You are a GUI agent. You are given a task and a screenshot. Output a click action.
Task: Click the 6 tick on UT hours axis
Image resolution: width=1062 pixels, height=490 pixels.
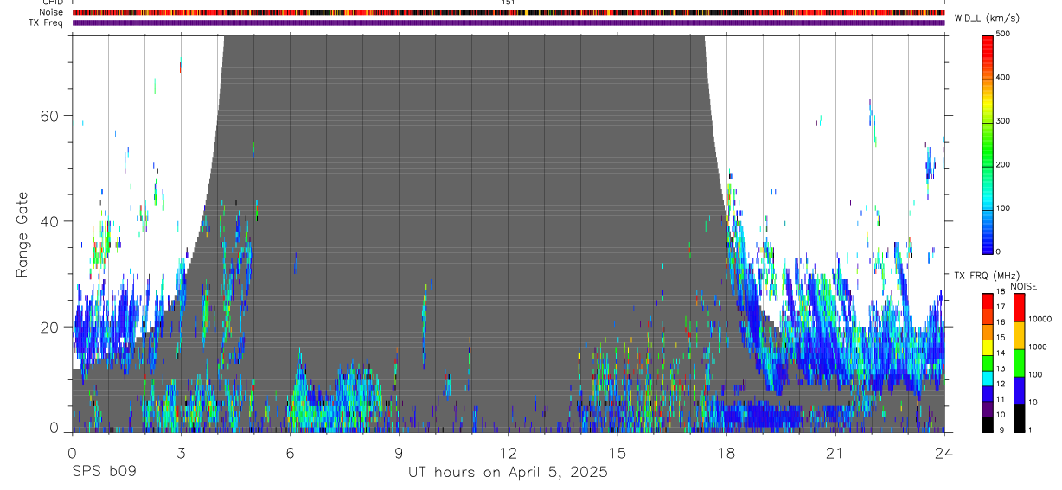[290, 452]
